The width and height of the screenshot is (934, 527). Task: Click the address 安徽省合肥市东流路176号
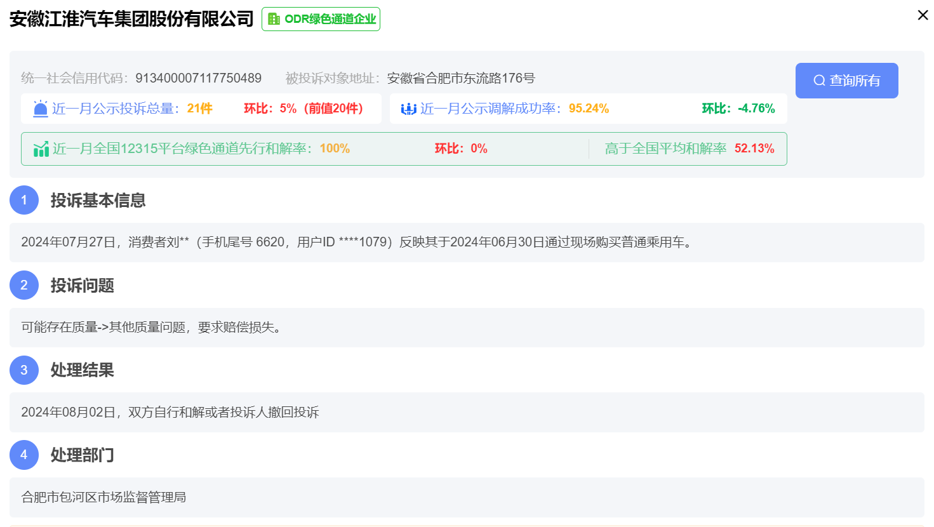pos(462,77)
